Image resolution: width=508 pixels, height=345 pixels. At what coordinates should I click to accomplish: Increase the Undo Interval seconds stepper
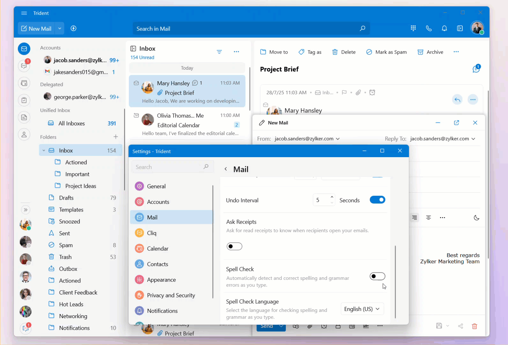click(332, 197)
